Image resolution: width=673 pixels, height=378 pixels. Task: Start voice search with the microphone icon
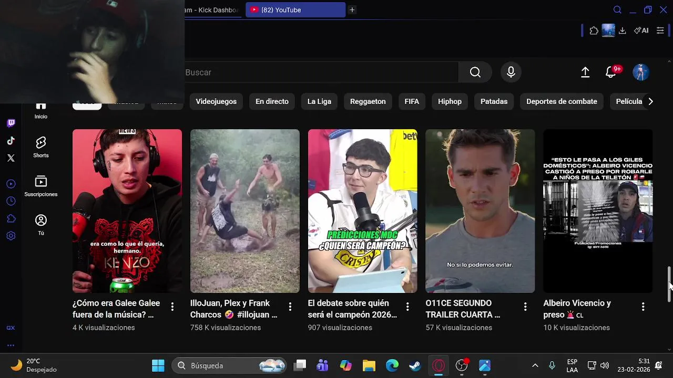click(511, 72)
